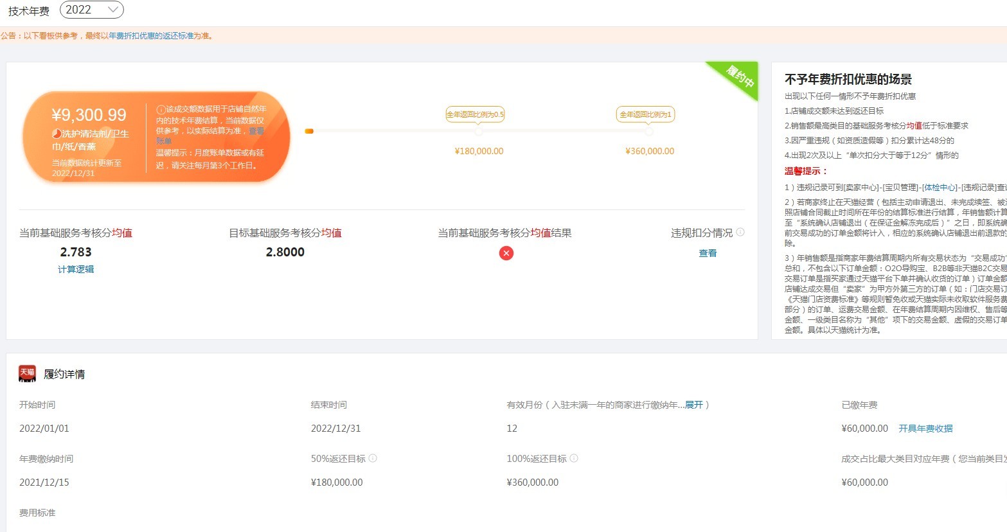Click the 履约详情 section title
Screen dimensions: 1007x532
click(64, 374)
